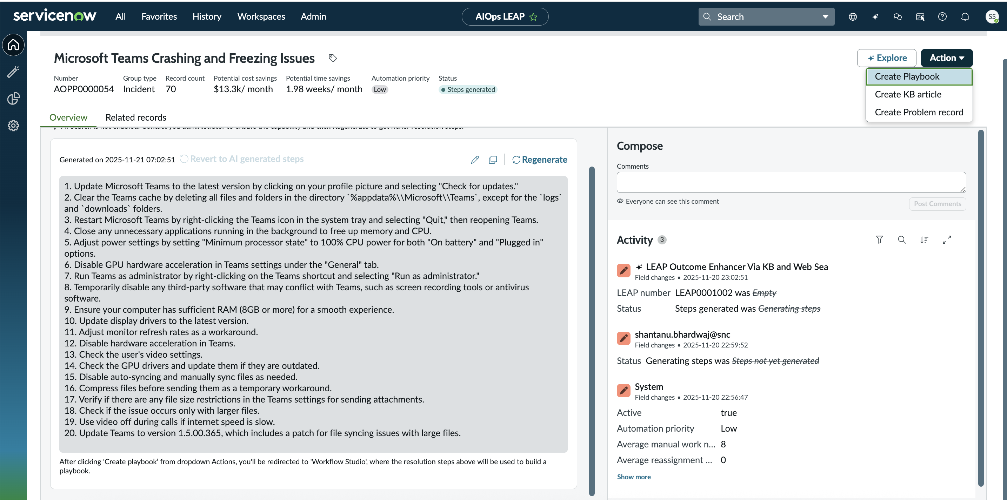
Task: Click Regenerate to rebuild the steps
Action: (540, 160)
